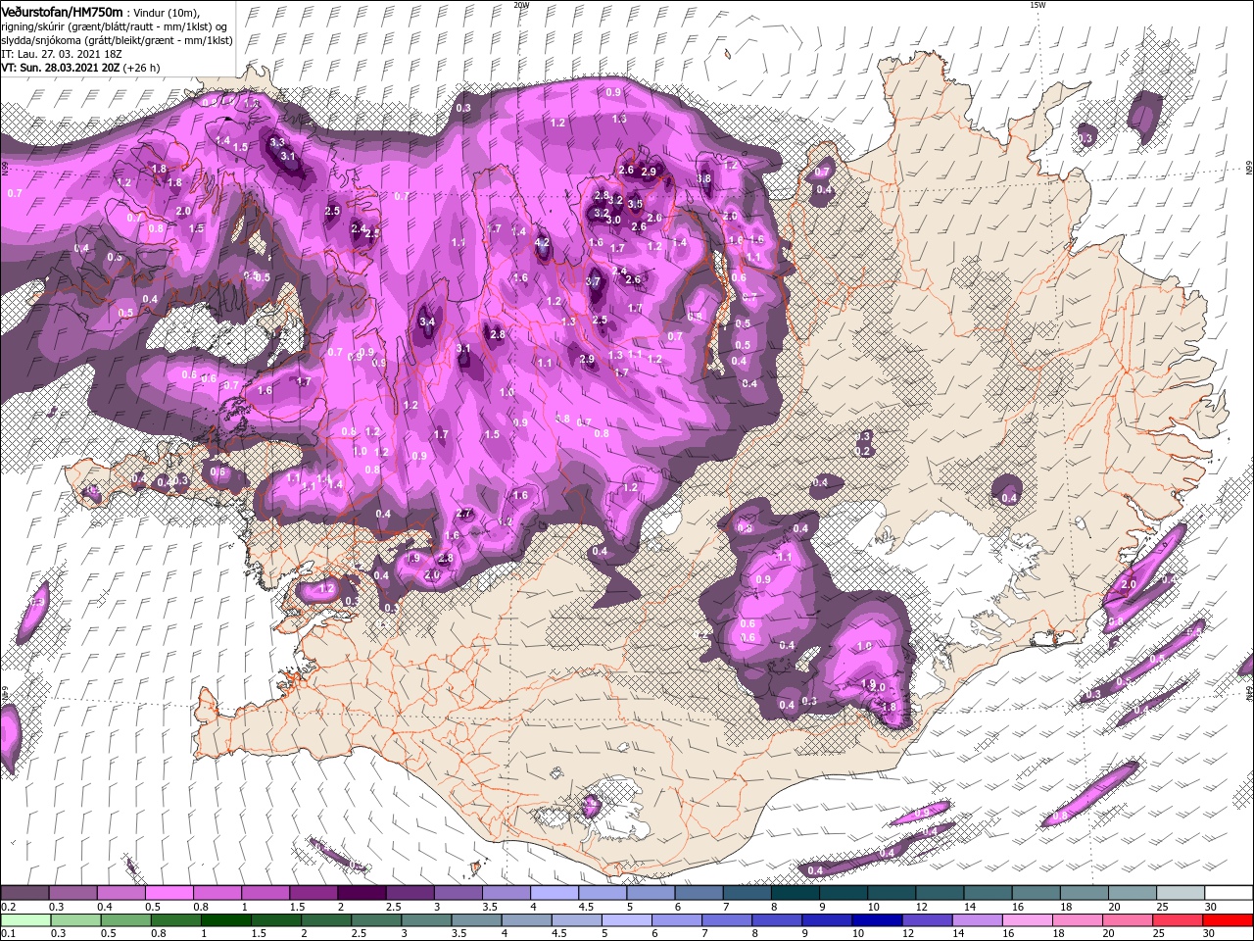The image size is (1254, 941).
Task: Click the 0.1 label in lower legend
Action: click(8, 933)
